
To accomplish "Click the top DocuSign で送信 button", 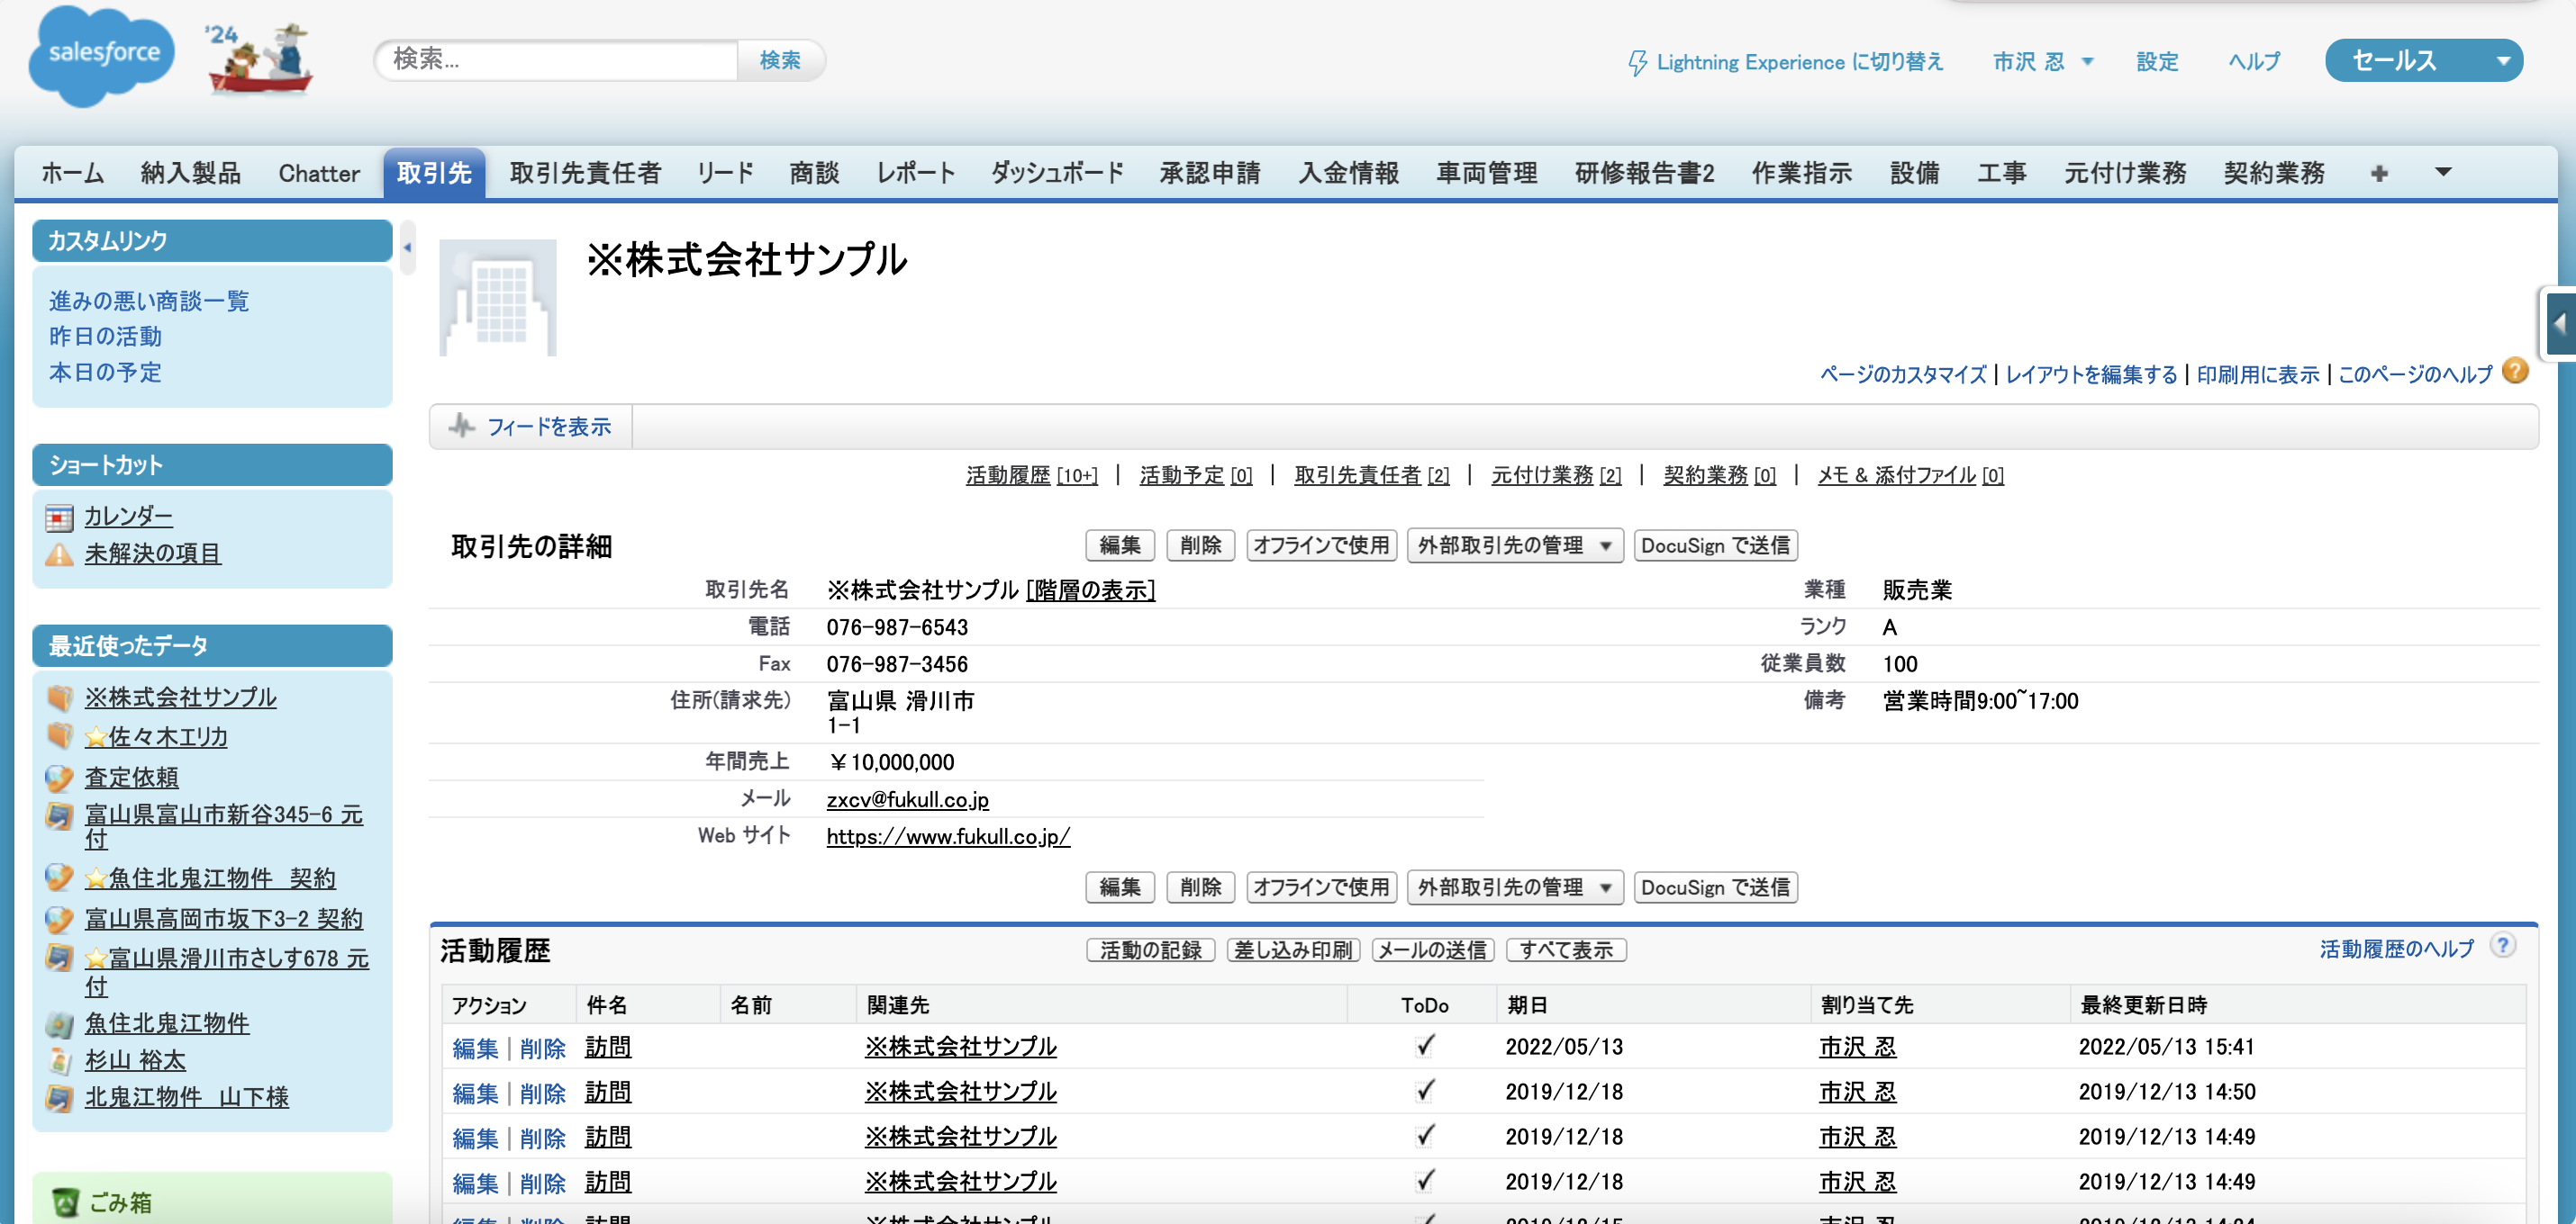I will point(1715,545).
